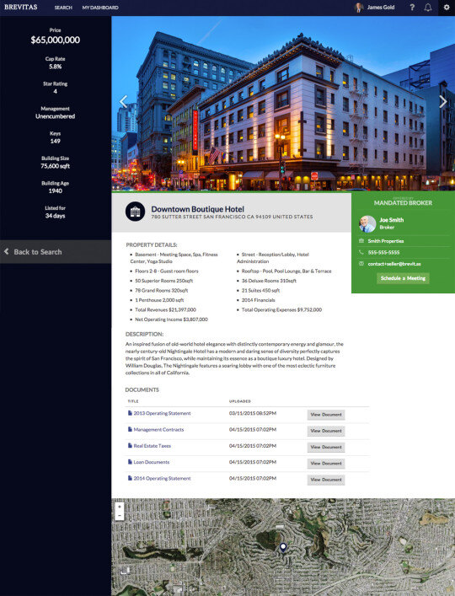The image size is (455, 596).
Task: Go back using Back to Search
Action: coord(56,251)
